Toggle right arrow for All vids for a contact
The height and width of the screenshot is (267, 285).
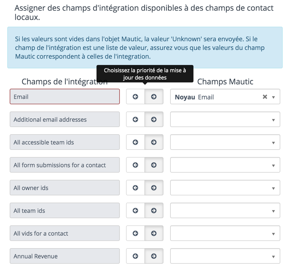pos(154,233)
